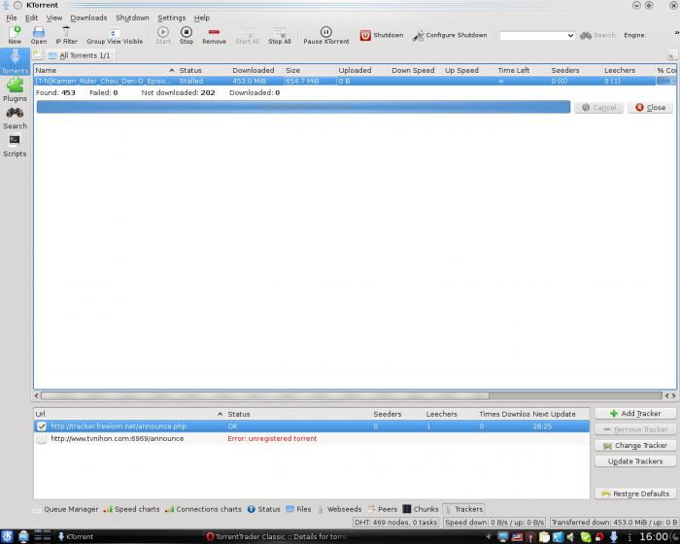Open the KDE application launcher in taskbar

pos(8,536)
